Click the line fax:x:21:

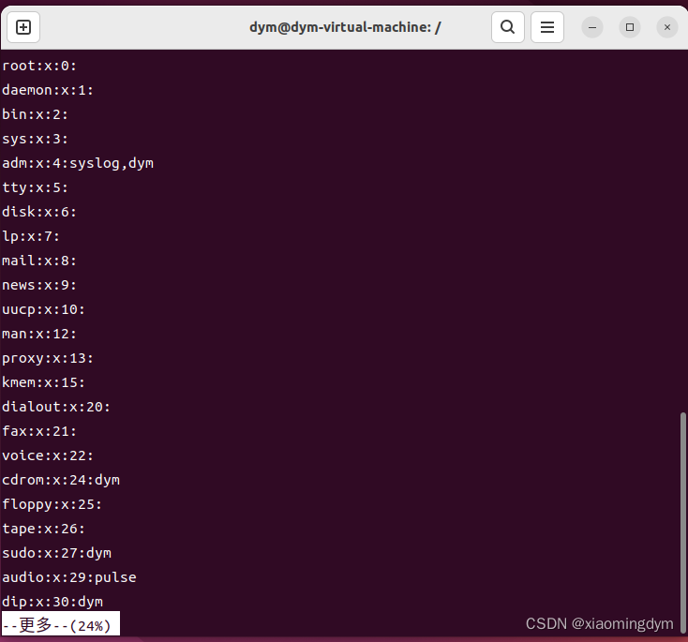39,431
